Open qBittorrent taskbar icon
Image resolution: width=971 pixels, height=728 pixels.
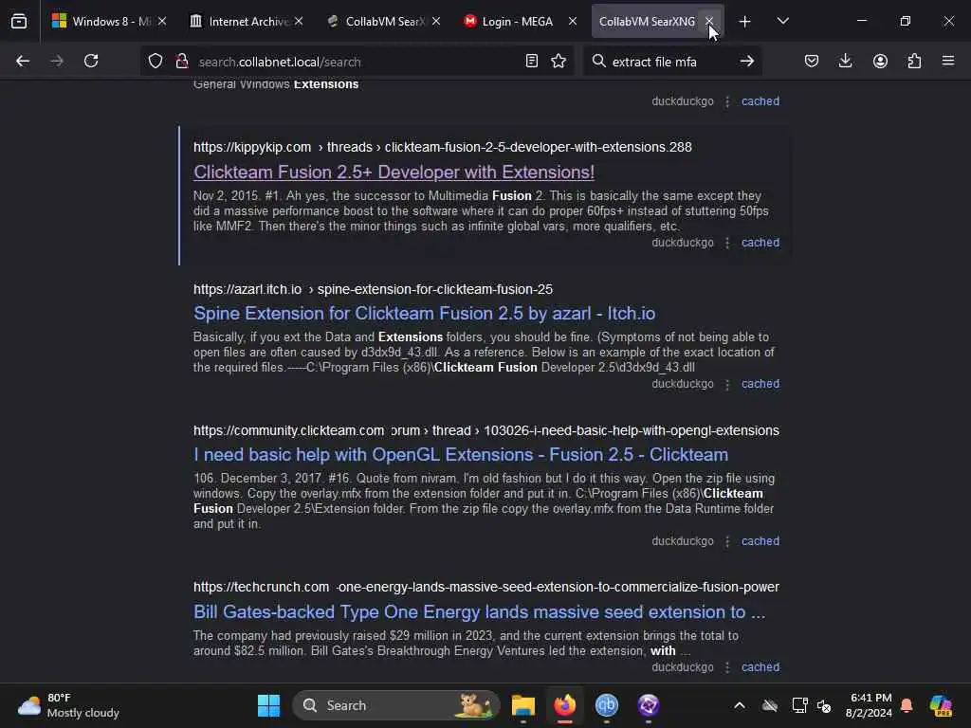[607, 705]
